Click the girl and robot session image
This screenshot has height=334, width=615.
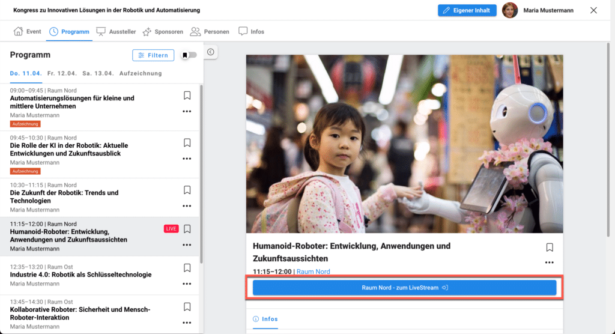[404, 144]
